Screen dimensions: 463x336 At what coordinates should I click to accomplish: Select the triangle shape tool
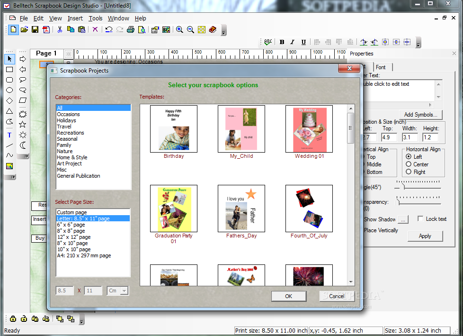(9, 111)
